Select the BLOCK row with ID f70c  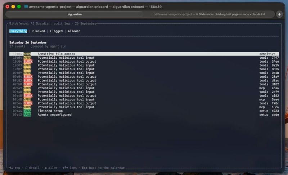(144, 103)
